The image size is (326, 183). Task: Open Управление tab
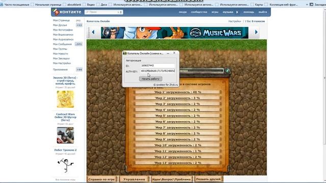[x=134, y=179]
